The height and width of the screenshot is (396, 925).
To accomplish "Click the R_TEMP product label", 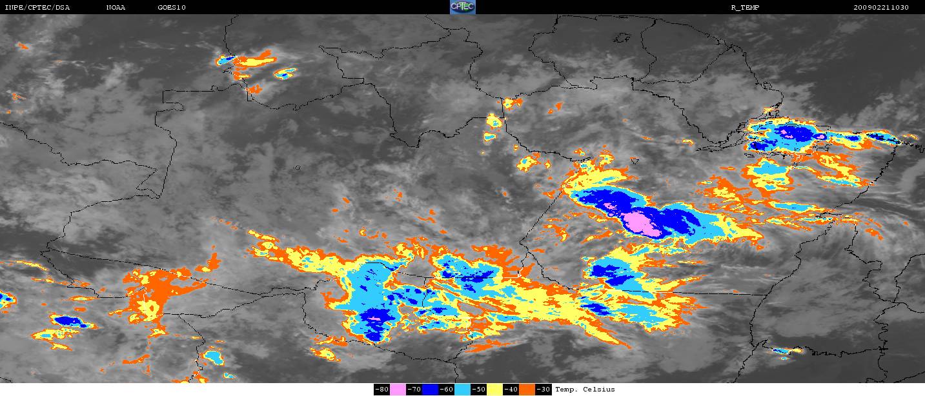I will [744, 8].
